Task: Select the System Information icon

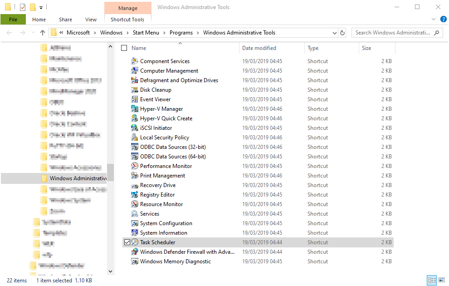Action: pyautogui.click(x=135, y=233)
